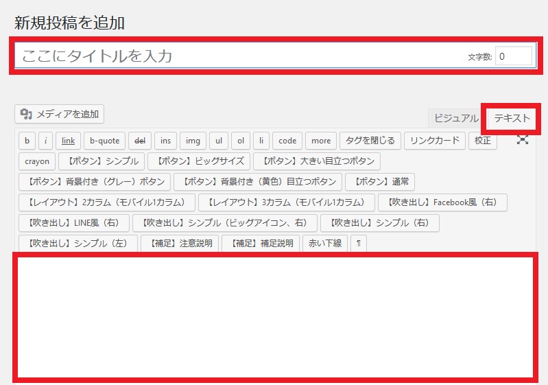
Task: Insert 【ボタン】通常 button
Action: [380, 182]
